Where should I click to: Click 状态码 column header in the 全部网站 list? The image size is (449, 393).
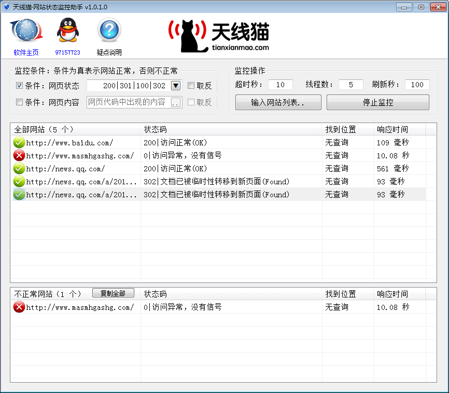(231, 129)
